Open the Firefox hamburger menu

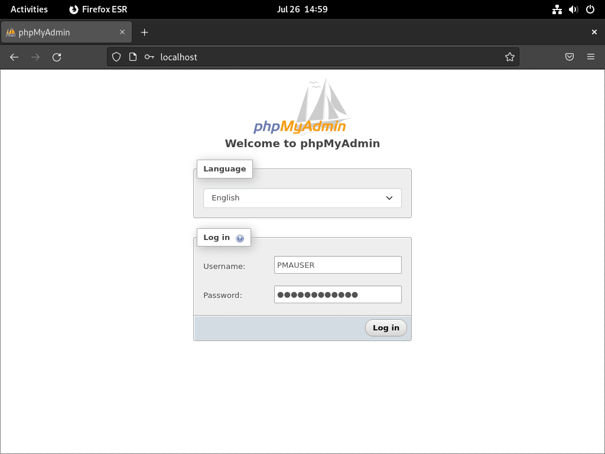590,57
